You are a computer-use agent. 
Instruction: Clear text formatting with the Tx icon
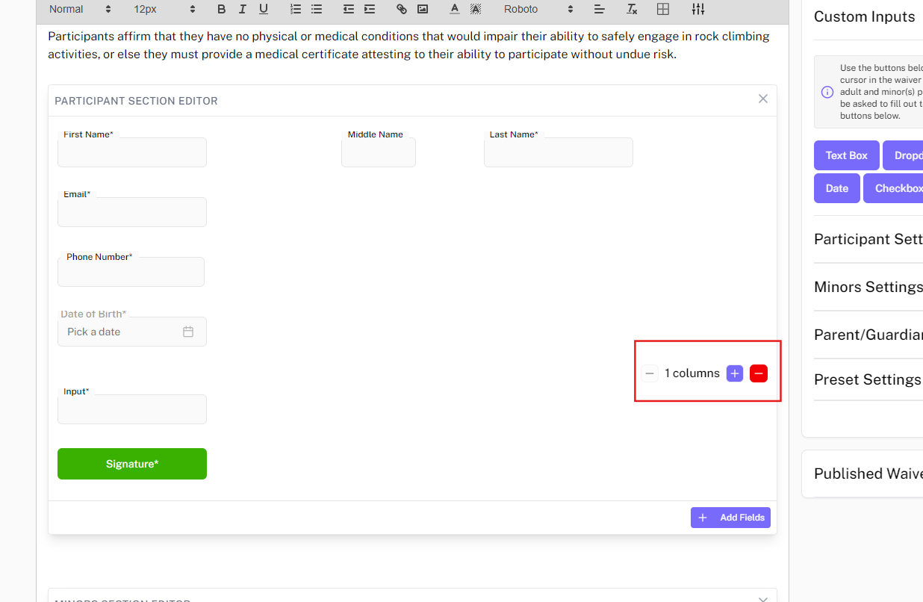[x=632, y=9]
